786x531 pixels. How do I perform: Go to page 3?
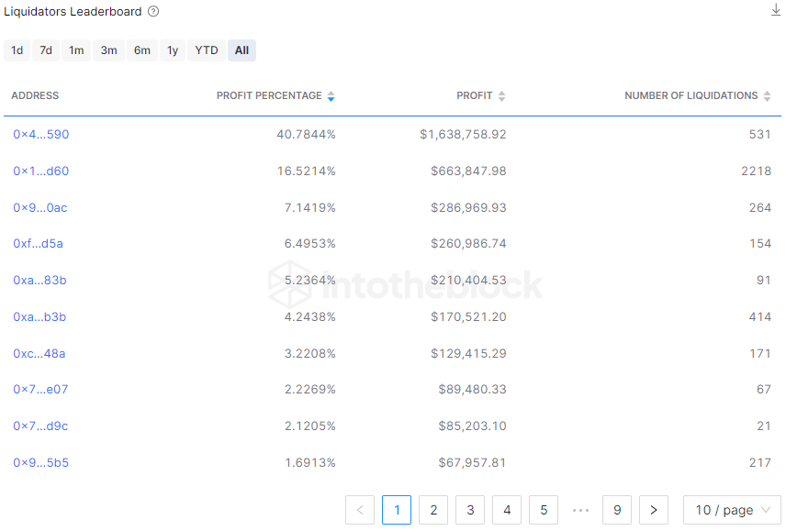470,510
